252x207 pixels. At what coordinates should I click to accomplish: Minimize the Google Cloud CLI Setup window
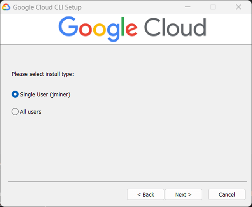pos(187,7)
